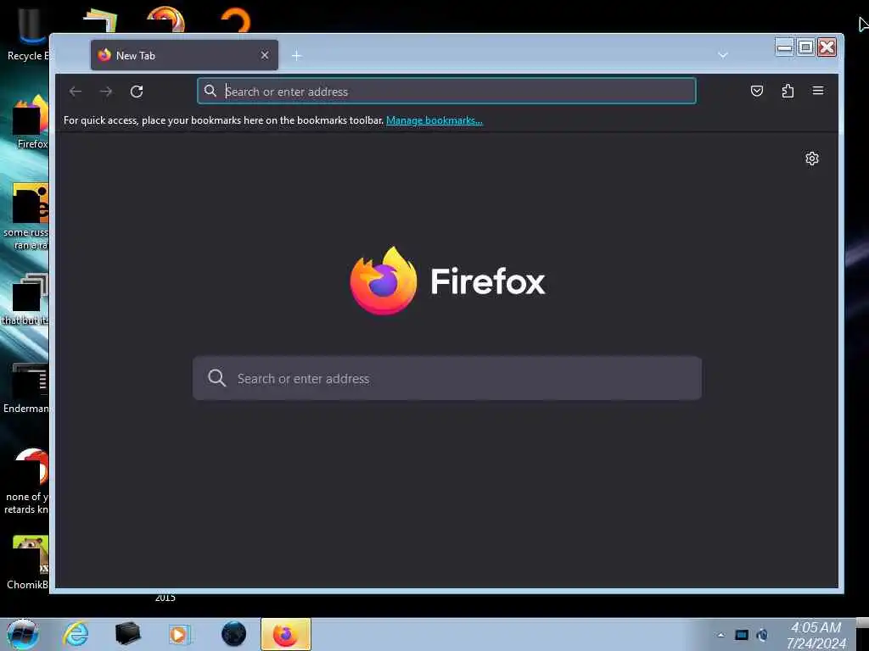Screen dimensions: 869x651
Task: Expand the list all tabs chevron
Action: pos(723,55)
